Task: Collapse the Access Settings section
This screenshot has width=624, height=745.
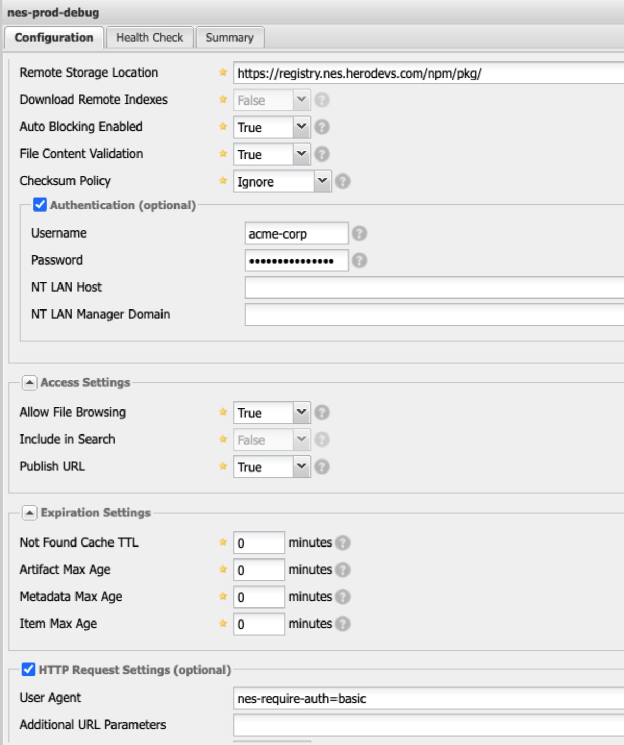Action: [x=31, y=381]
